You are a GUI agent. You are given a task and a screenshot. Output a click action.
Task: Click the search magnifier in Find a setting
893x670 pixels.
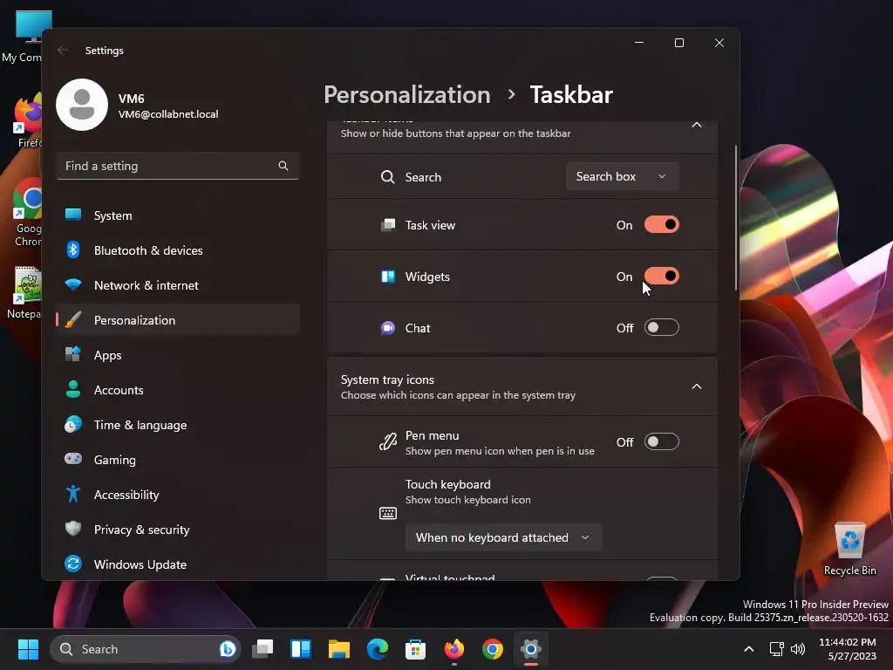click(x=283, y=166)
